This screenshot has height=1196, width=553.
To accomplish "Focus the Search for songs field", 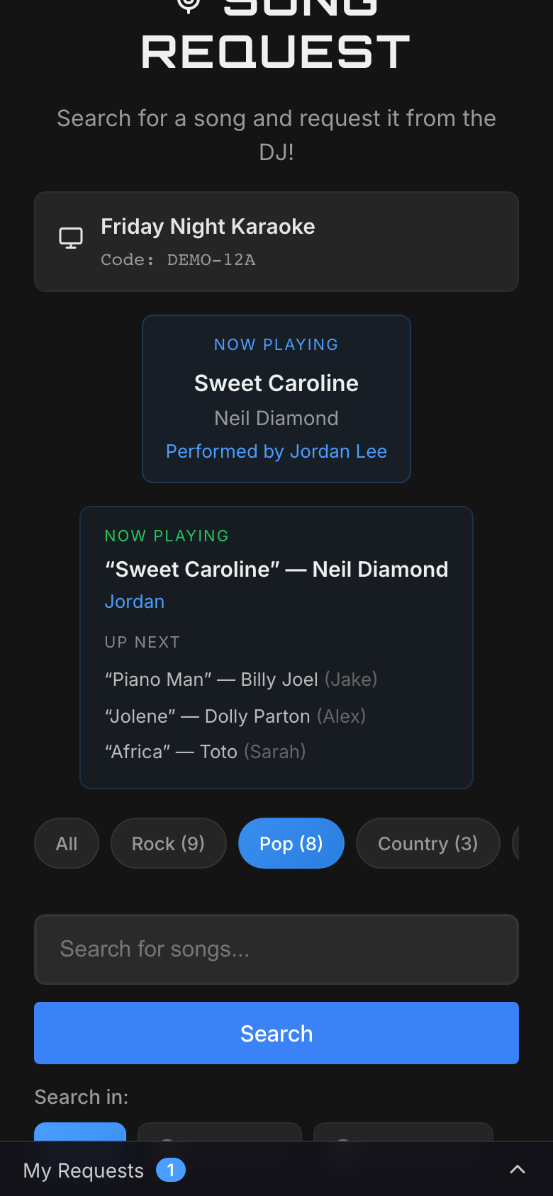I will (x=276, y=949).
